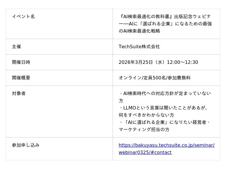The image size is (231, 169).
Task: Click the date "2026年3月25日"
Action: click(x=136, y=62)
